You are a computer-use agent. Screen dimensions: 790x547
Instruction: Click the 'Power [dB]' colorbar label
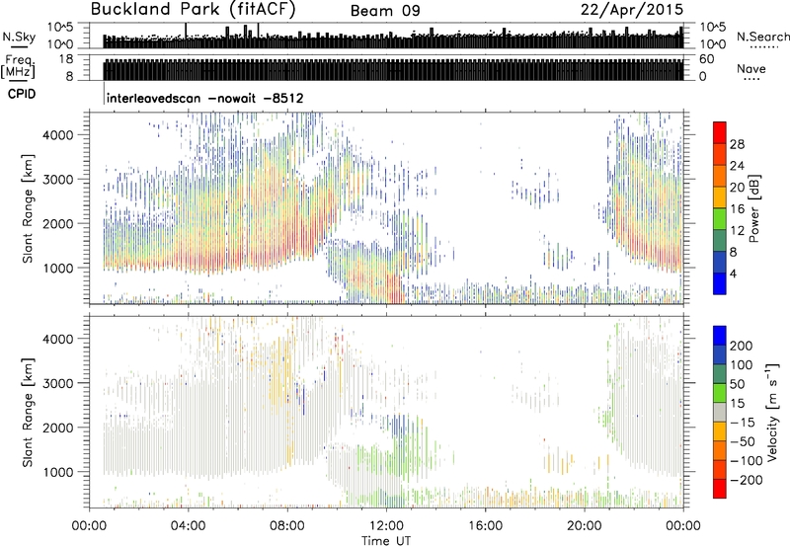click(753, 208)
